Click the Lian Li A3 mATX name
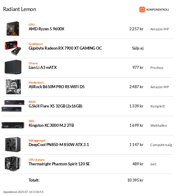This screenshot has width=176, height=196. click(x=43, y=67)
